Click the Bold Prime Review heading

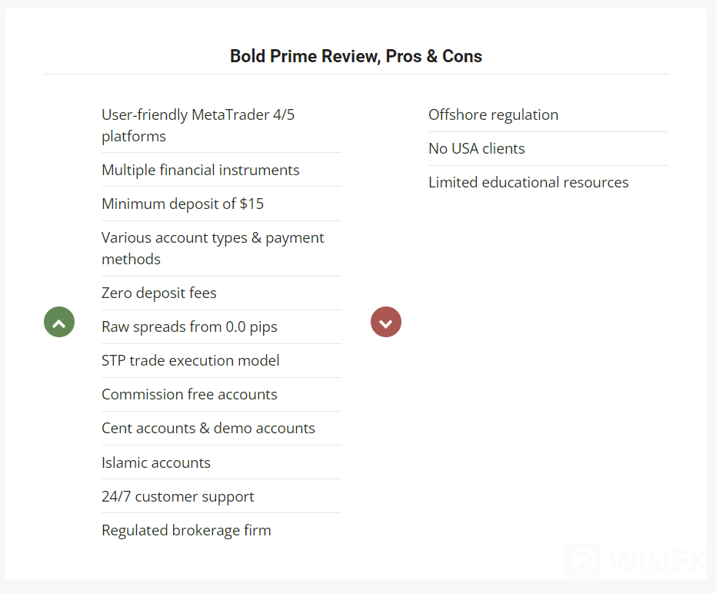pyautogui.click(x=356, y=56)
